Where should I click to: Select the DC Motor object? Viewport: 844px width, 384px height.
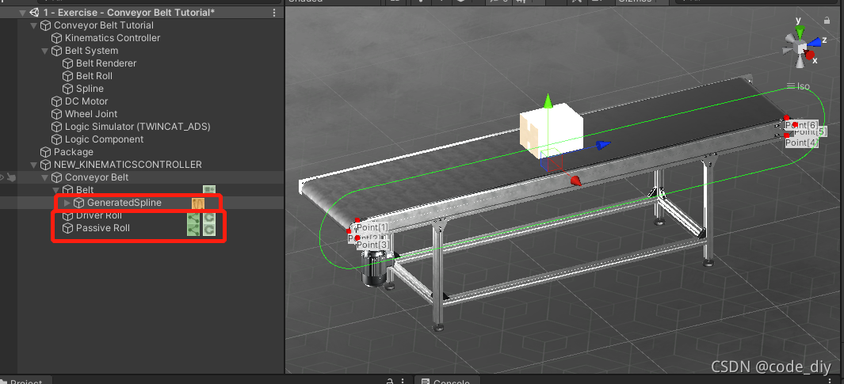point(86,101)
